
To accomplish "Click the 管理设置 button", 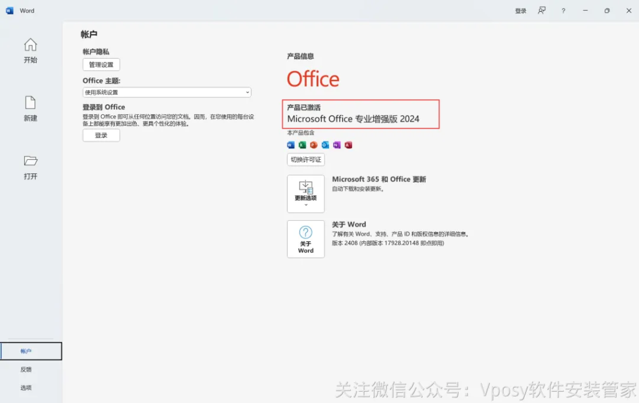I will [x=101, y=65].
